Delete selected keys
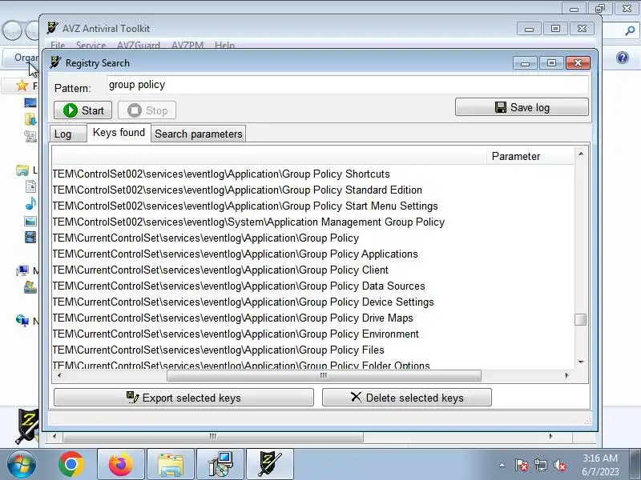This screenshot has width=641, height=480. click(x=407, y=398)
